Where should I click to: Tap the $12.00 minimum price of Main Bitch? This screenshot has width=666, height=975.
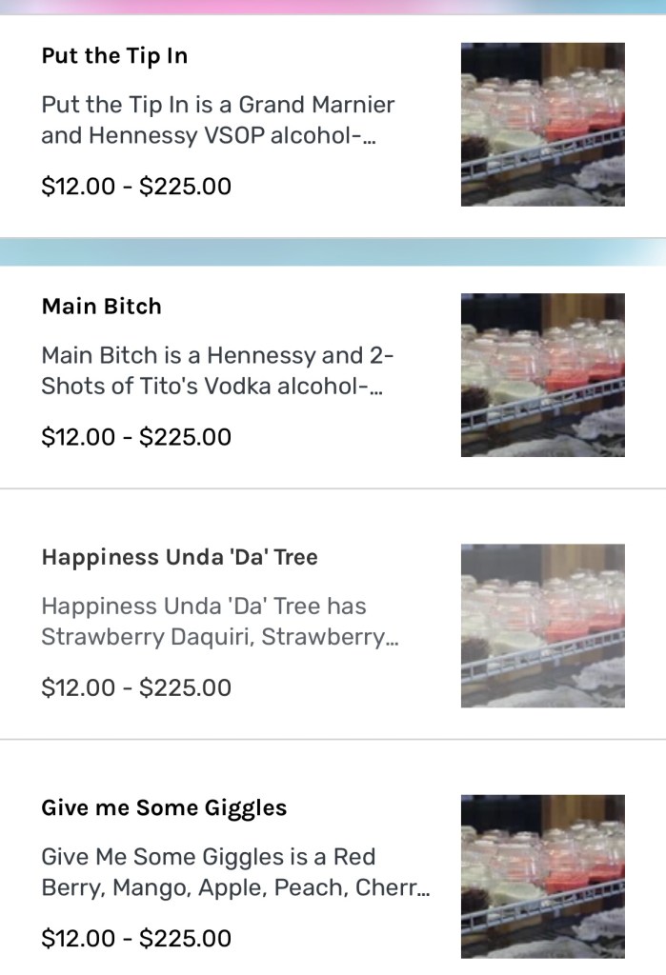78,437
